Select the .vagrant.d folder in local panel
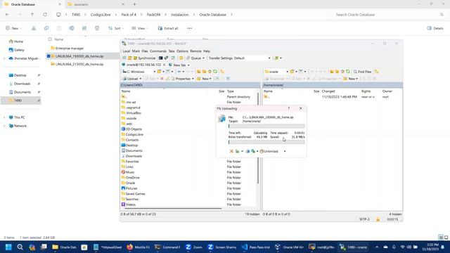Image resolution: width=450 pixels, height=253 pixels. click(131, 108)
